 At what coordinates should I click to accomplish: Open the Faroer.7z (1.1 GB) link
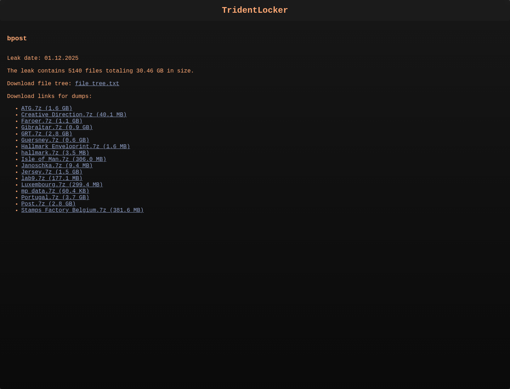click(52, 121)
